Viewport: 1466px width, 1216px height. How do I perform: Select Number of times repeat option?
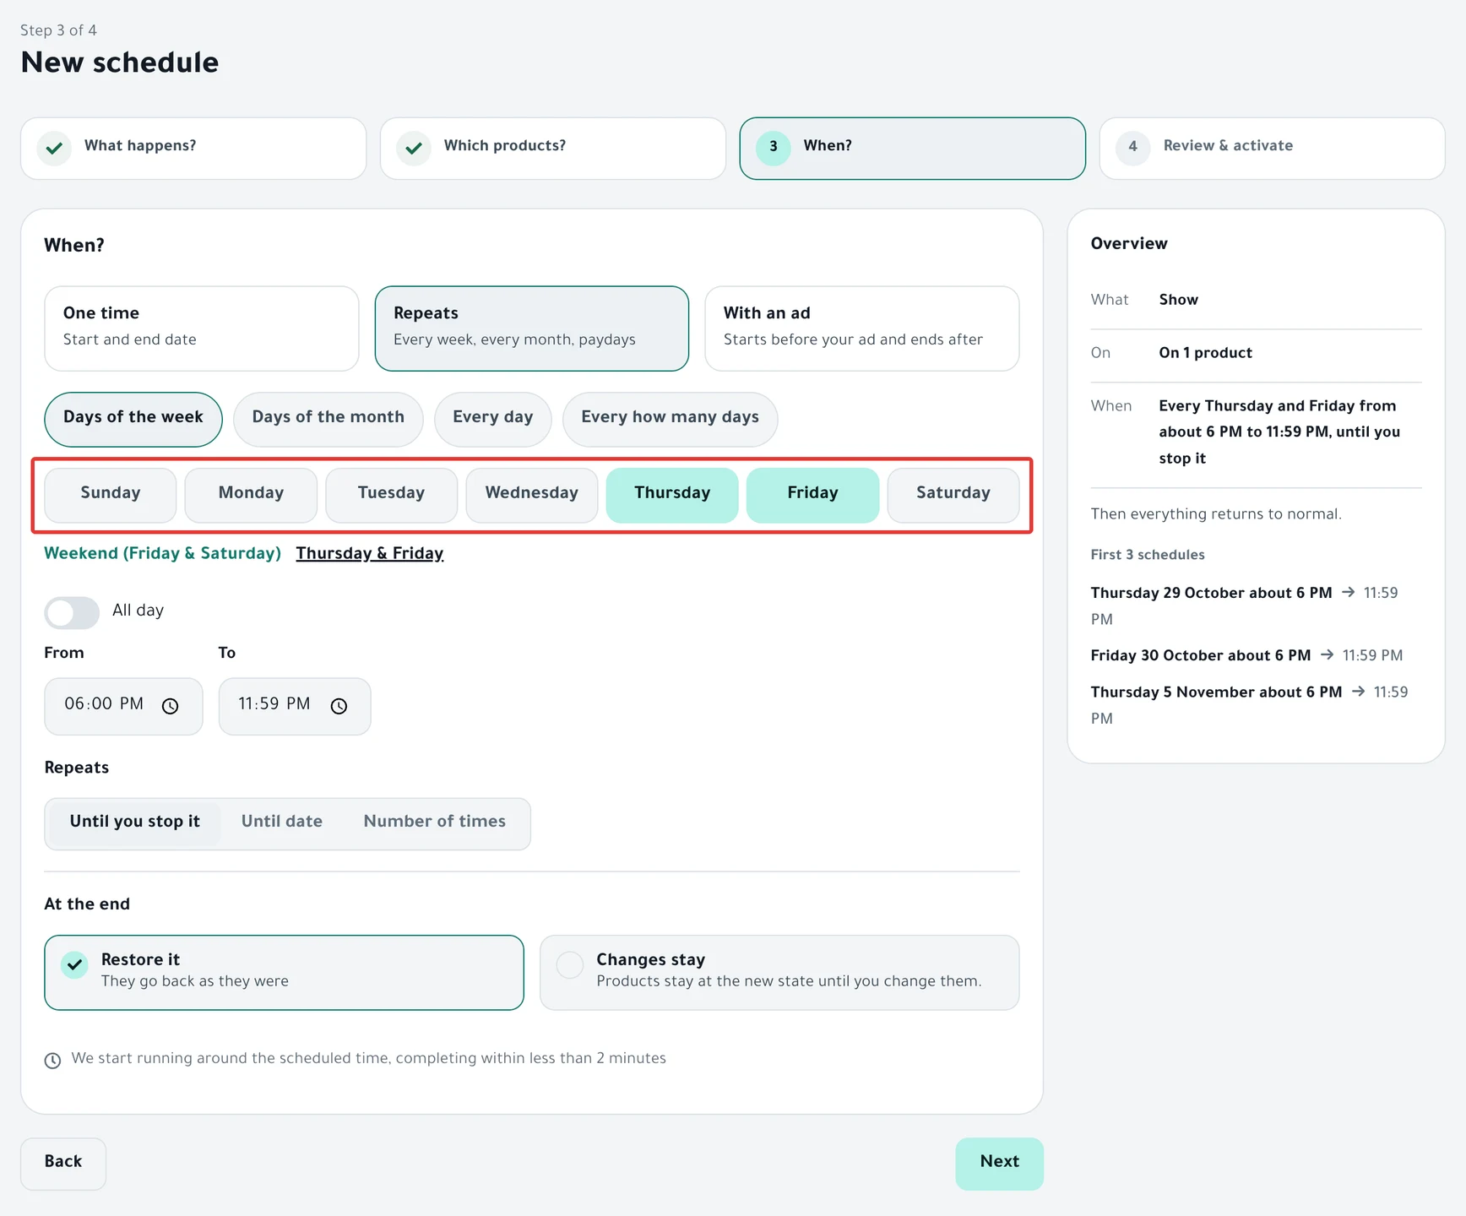tap(435, 823)
